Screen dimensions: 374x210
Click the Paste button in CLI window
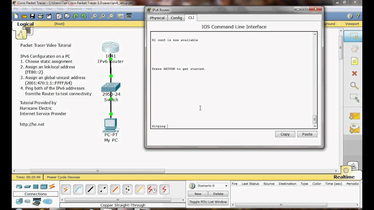point(307,134)
